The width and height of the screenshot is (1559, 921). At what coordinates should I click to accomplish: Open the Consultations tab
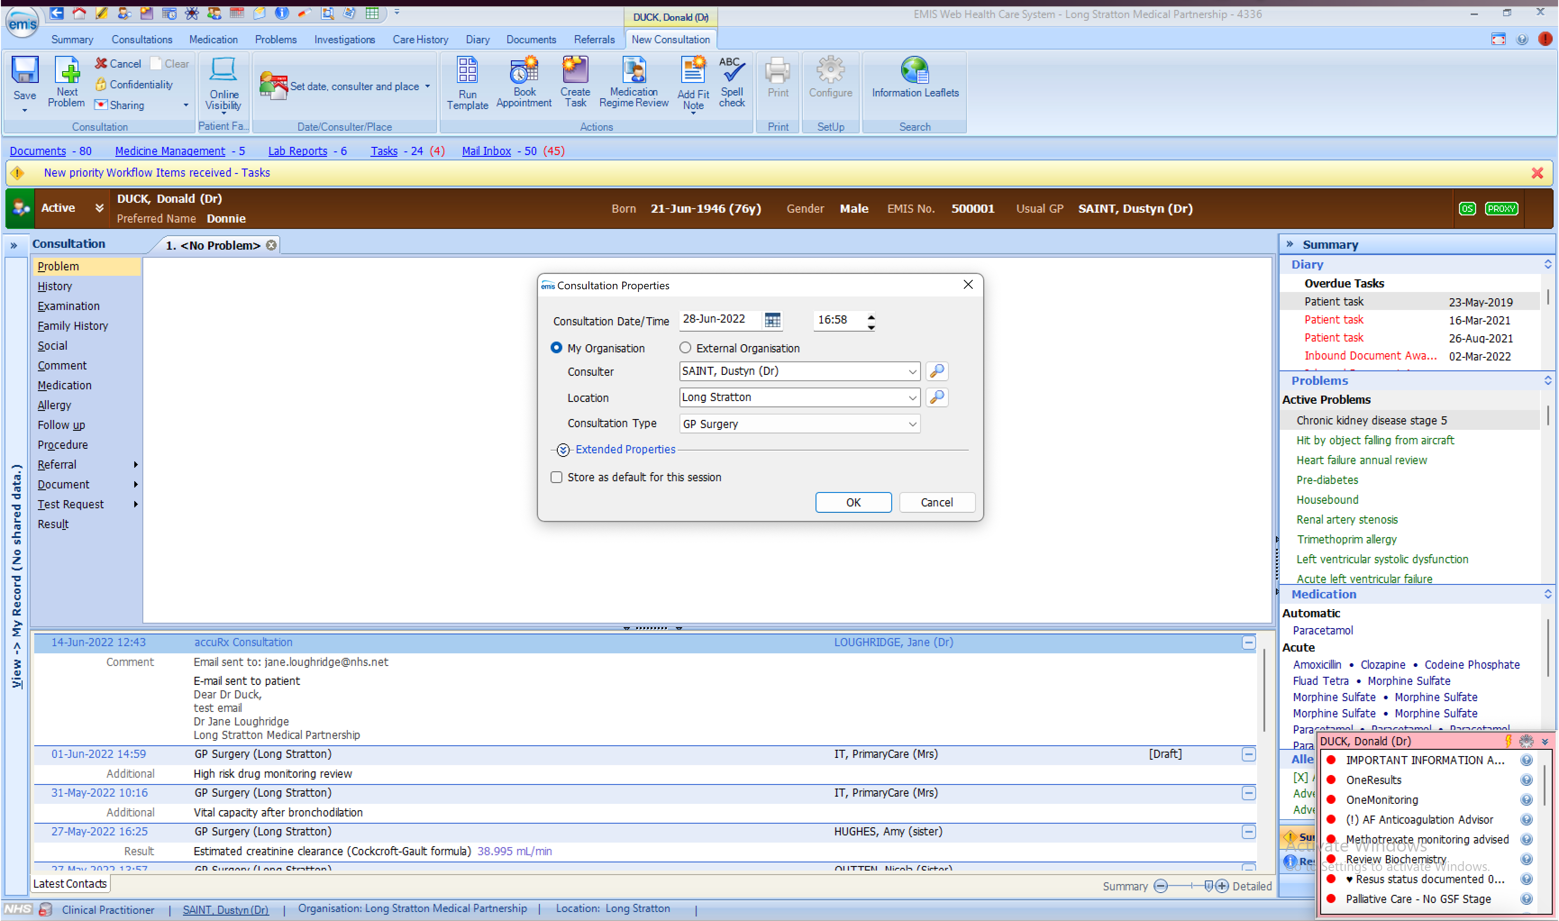tap(141, 39)
